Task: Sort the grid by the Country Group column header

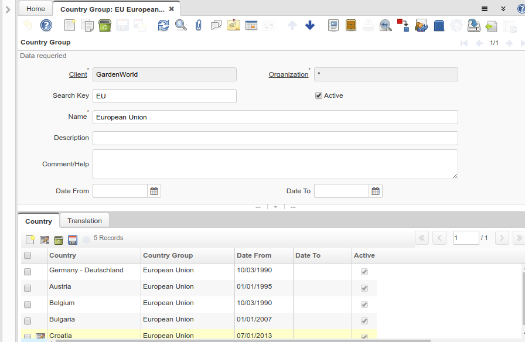Action: [x=187, y=255]
